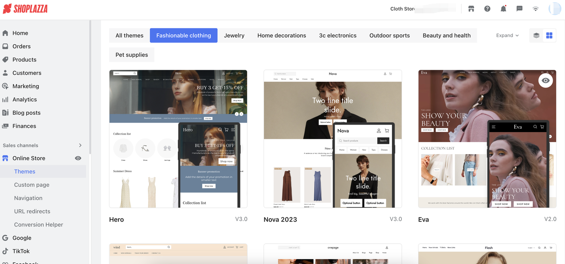
Task: Open the Eva theme thumbnail
Action: click(487, 139)
